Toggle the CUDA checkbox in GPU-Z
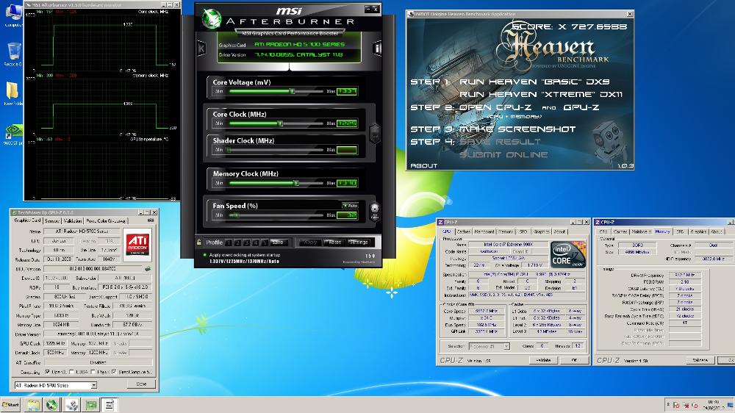Image resolution: width=735 pixels, height=413 pixels. (71, 372)
